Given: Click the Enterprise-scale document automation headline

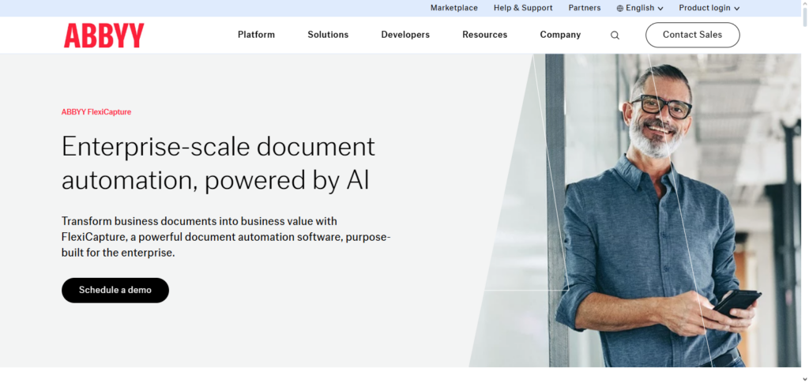Looking at the screenshot, I should (x=218, y=163).
